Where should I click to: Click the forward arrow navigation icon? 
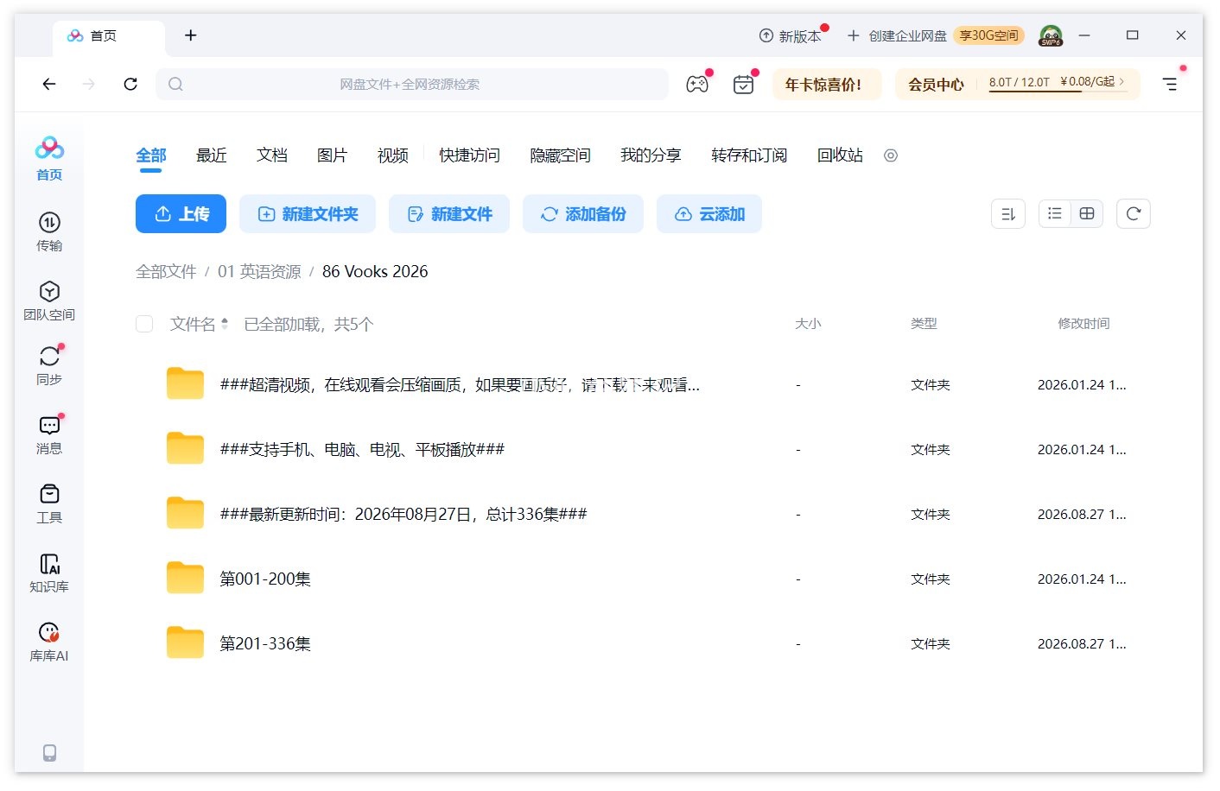point(89,84)
